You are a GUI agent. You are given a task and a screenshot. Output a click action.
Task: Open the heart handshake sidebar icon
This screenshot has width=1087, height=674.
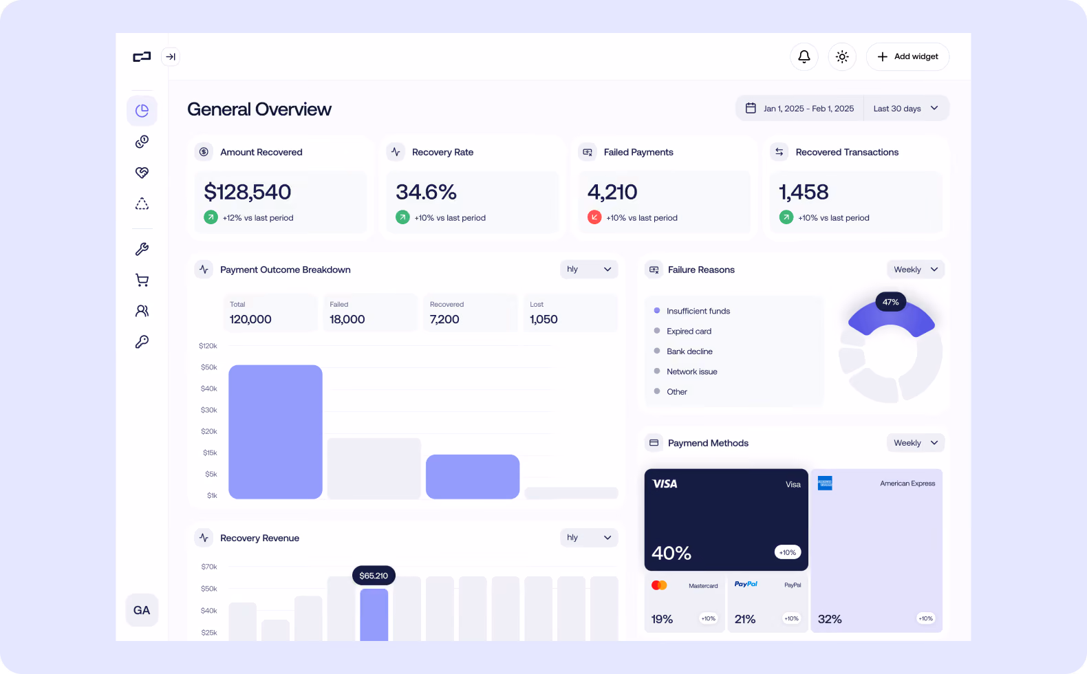(142, 173)
